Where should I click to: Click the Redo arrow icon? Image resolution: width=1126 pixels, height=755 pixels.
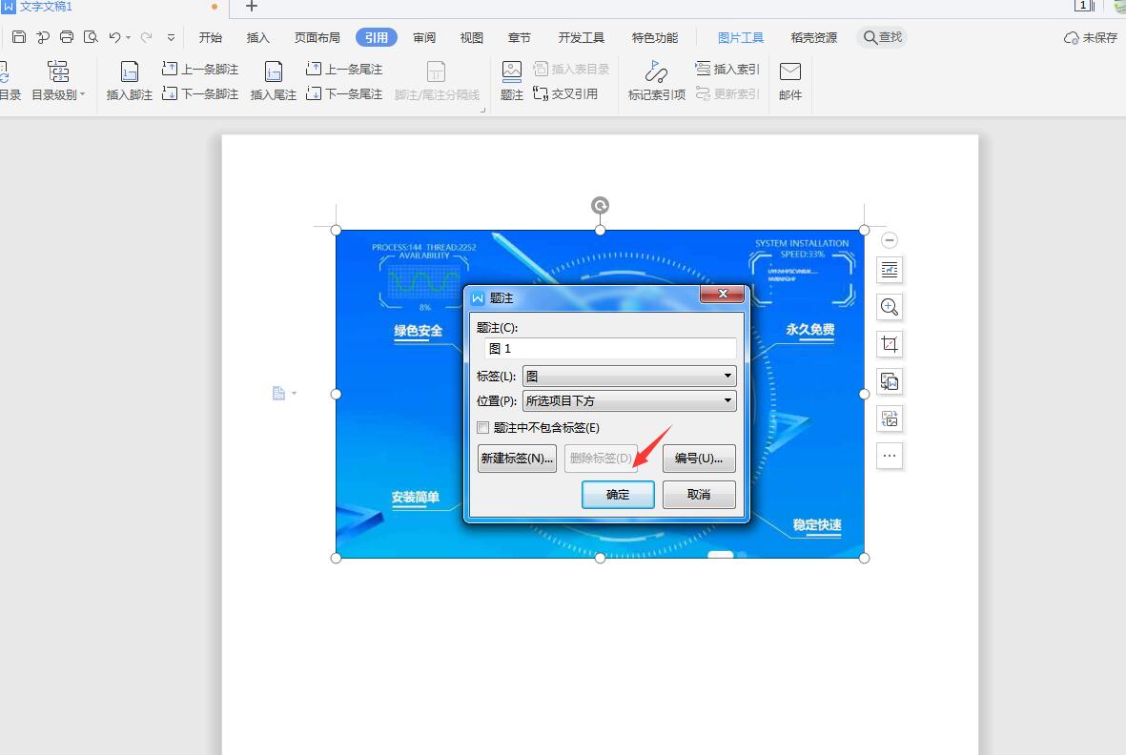(x=147, y=36)
